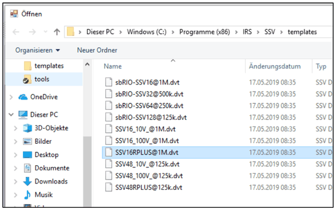Select OneDrive in navigation pane
The width and height of the screenshot is (336, 210).
[44, 97]
